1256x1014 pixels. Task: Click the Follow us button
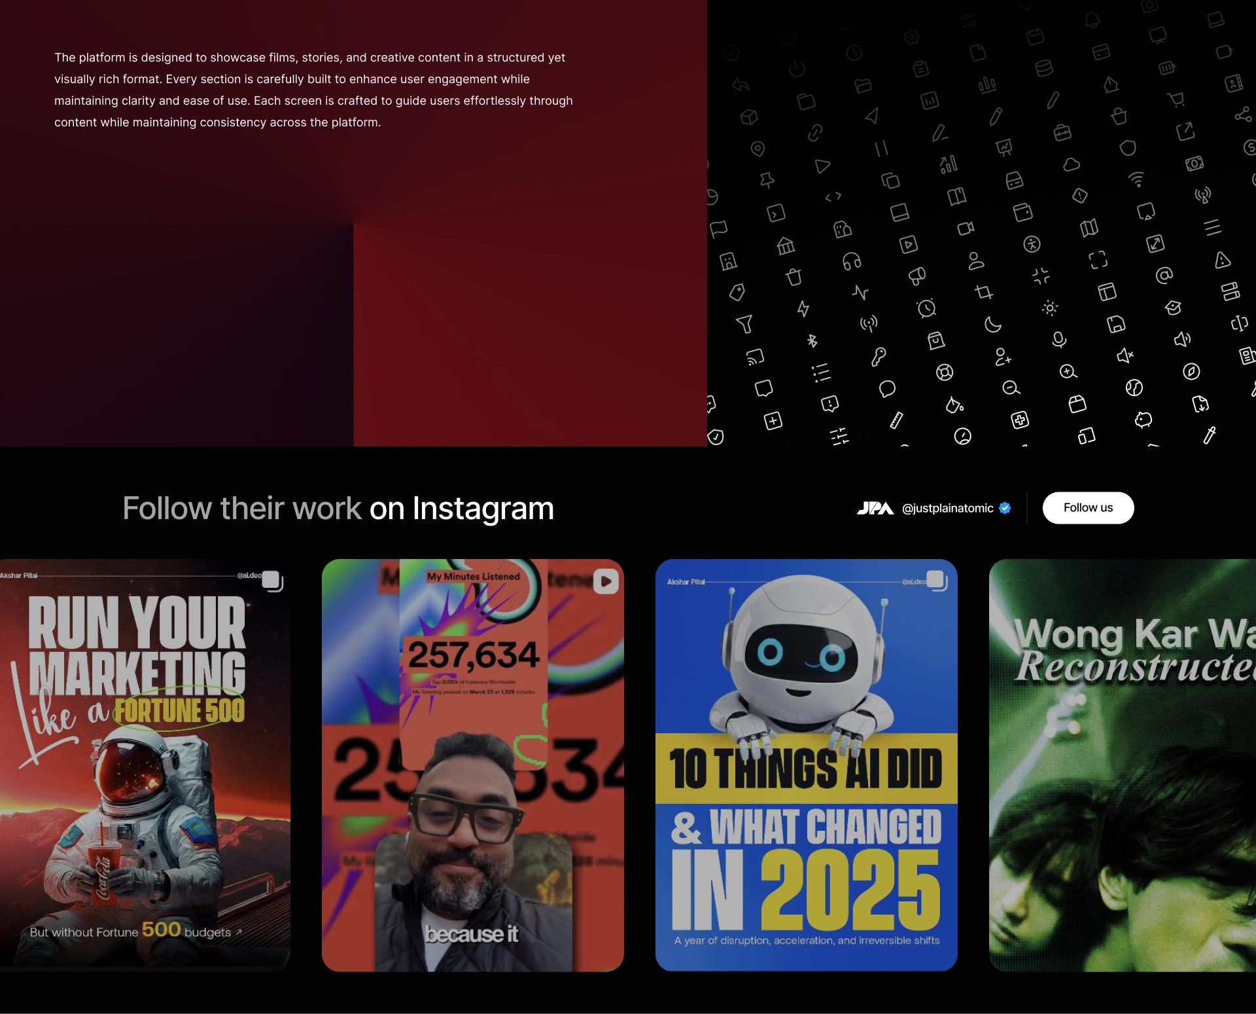(1088, 508)
